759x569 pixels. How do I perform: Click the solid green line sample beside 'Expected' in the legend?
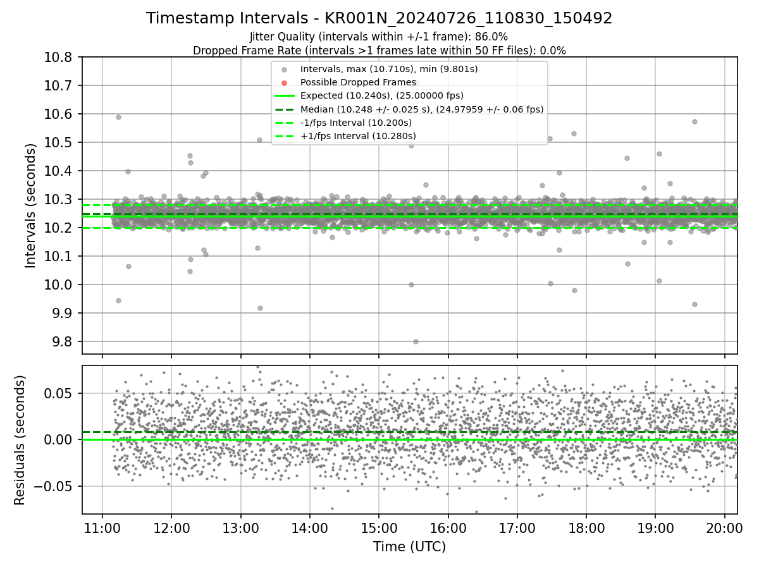(x=285, y=96)
